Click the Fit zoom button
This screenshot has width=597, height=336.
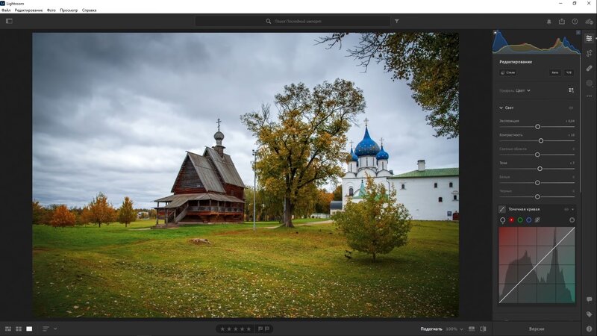coord(431,329)
